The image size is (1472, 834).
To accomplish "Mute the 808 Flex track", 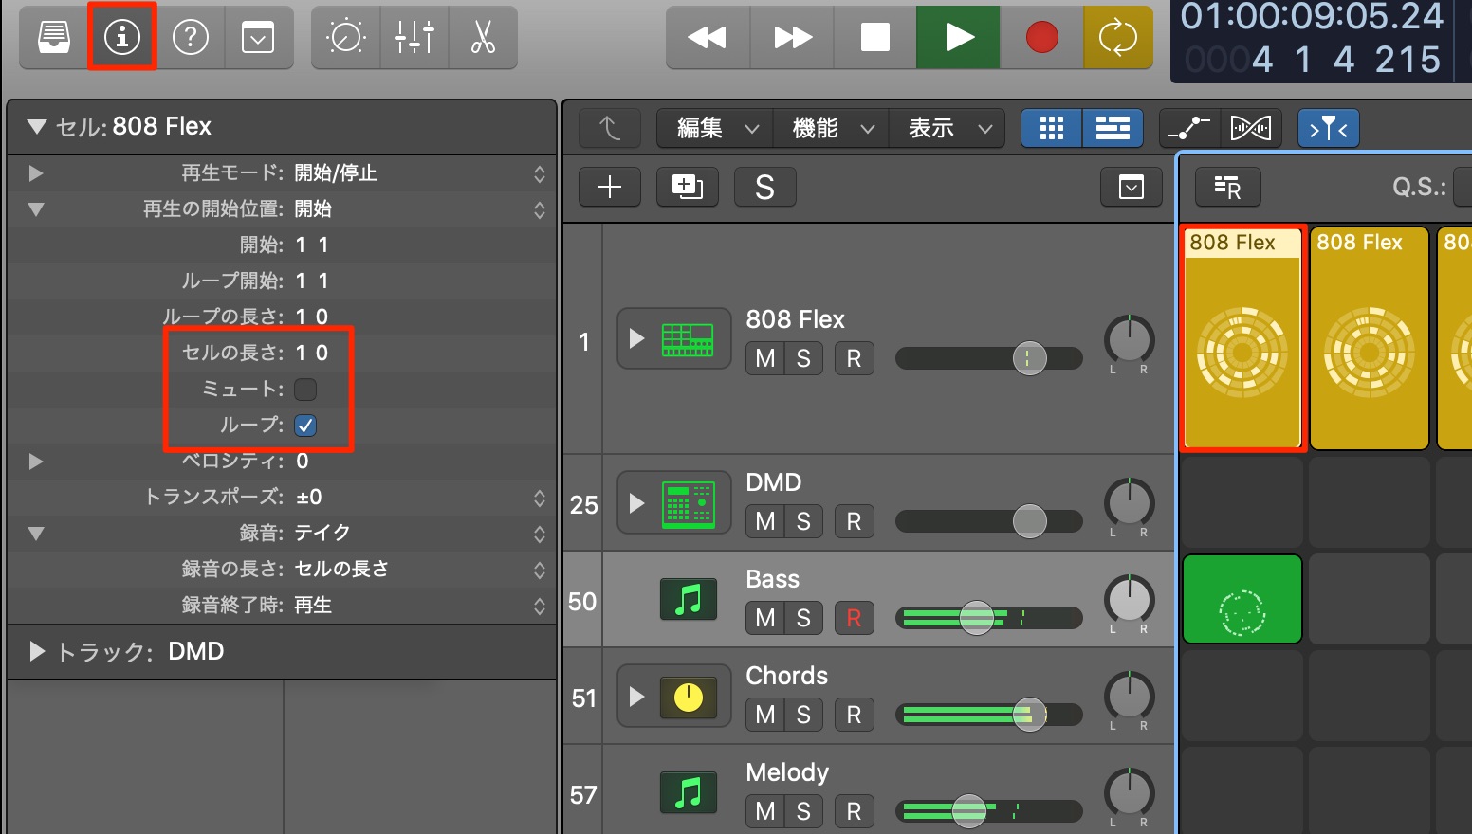I will coord(765,358).
